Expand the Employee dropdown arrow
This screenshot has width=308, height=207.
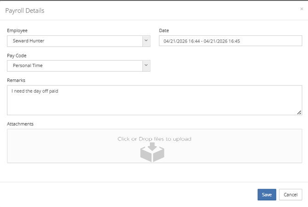(146, 41)
